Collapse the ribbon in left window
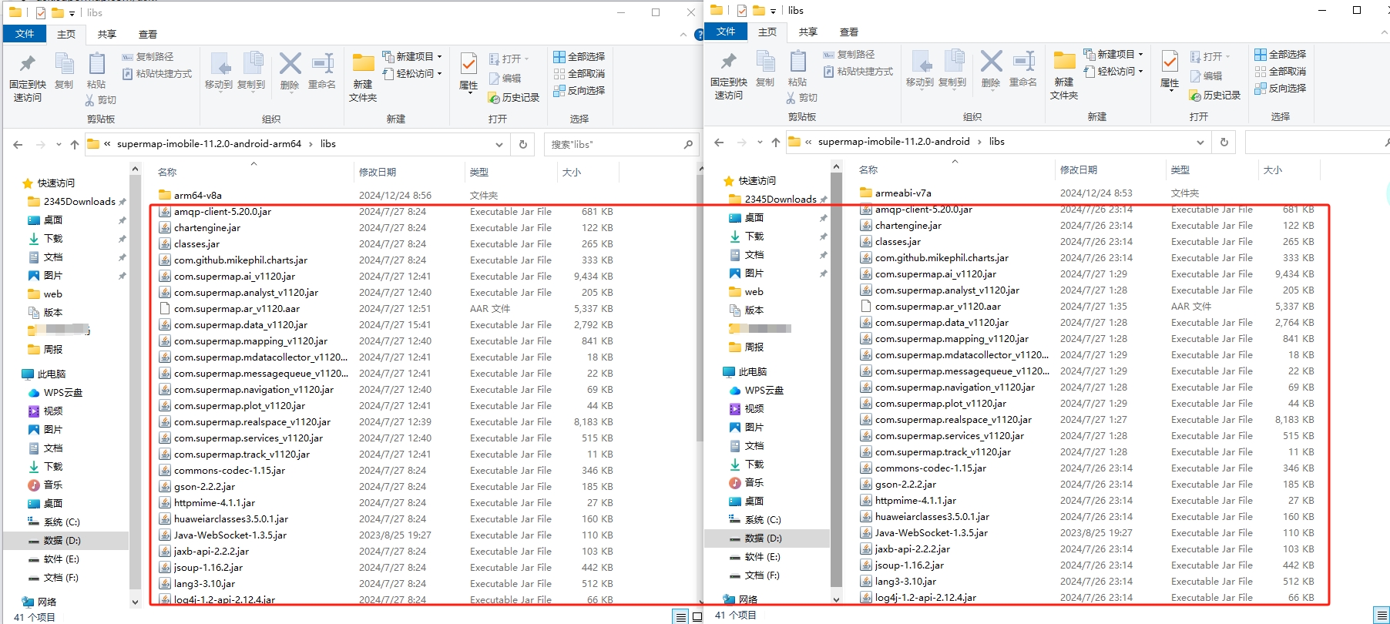This screenshot has height=624, width=1390. (x=683, y=35)
